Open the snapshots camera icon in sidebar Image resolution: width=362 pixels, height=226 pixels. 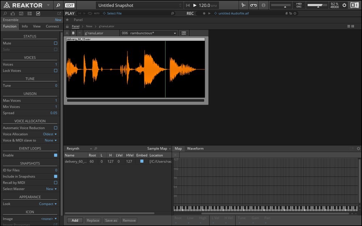13,13
